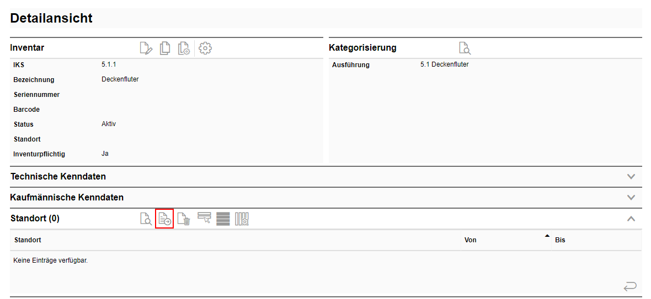Click the Inventurpflichtig value Ja

(x=105, y=154)
